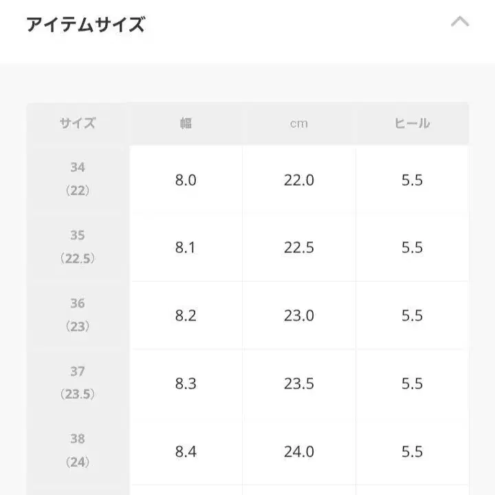This screenshot has width=495, height=495.
Task: Click the 23.0 cm length cell
Action: point(299,316)
